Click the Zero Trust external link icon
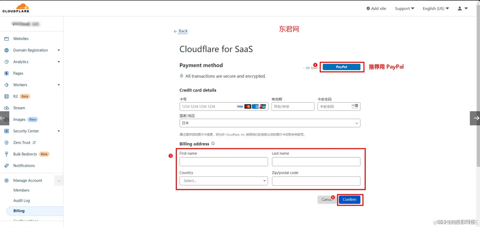 tap(34, 143)
